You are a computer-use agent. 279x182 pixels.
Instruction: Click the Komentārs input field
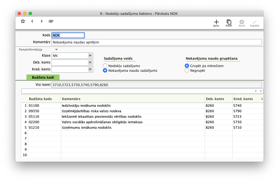pyautogui.click(x=157, y=42)
